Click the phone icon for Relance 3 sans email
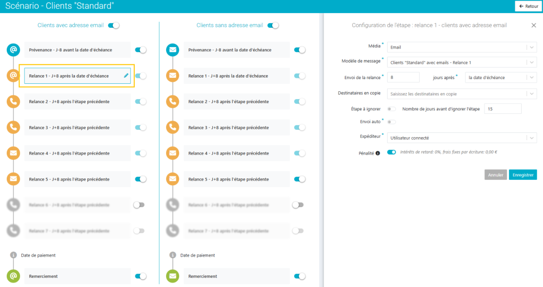 click(173, 127)
